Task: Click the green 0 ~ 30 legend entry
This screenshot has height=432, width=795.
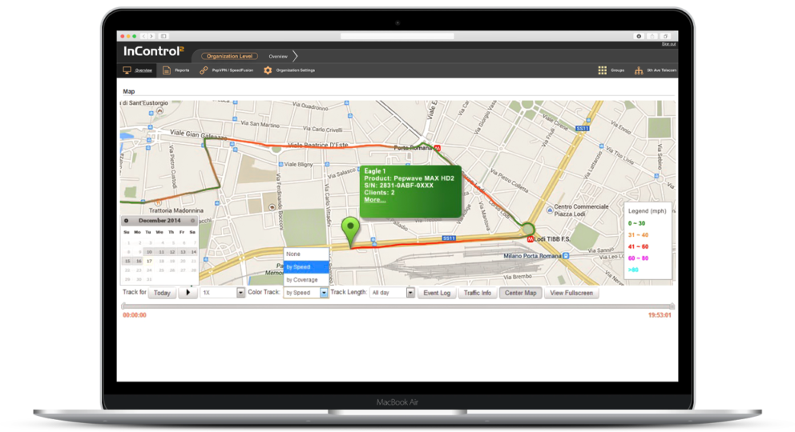Action: tap(636, 223)
